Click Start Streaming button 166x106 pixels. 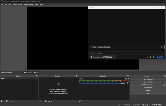[148, 79]
